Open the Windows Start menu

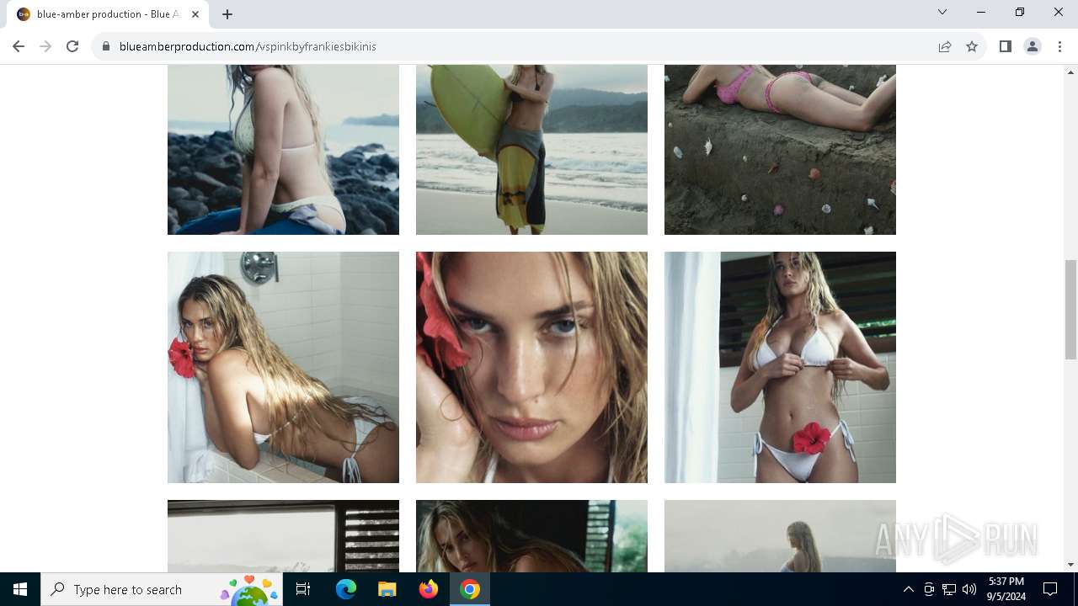point(20,589)
